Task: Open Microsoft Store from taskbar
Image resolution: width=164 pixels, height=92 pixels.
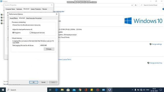Action: point(68,90)
